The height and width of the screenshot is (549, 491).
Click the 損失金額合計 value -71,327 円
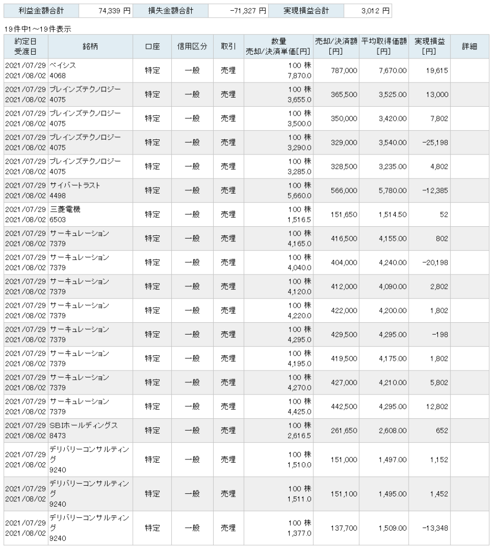point(248,11)
